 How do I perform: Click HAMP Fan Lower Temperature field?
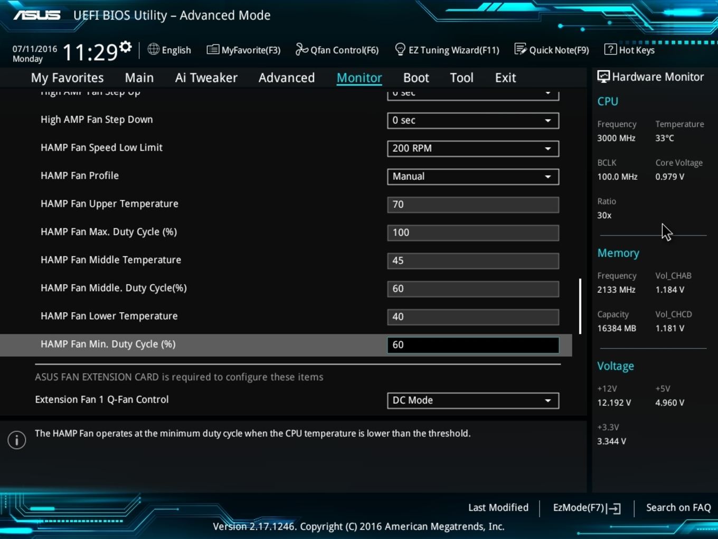click(473, 317)
